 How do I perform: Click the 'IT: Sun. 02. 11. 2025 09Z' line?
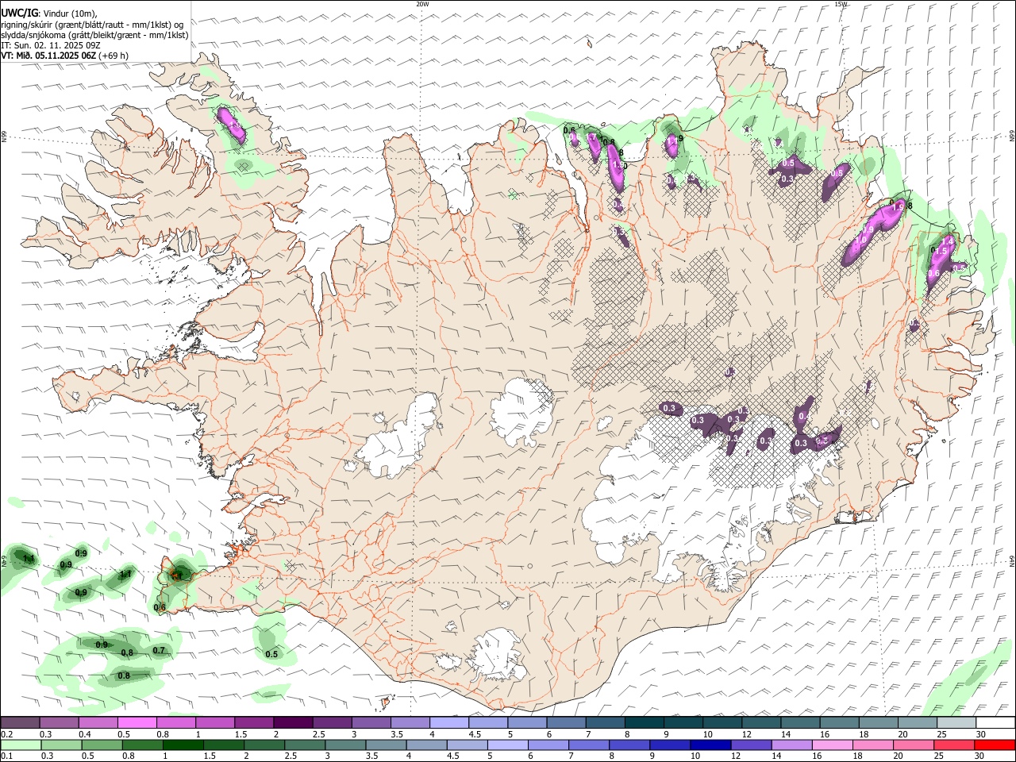[49, 45]
